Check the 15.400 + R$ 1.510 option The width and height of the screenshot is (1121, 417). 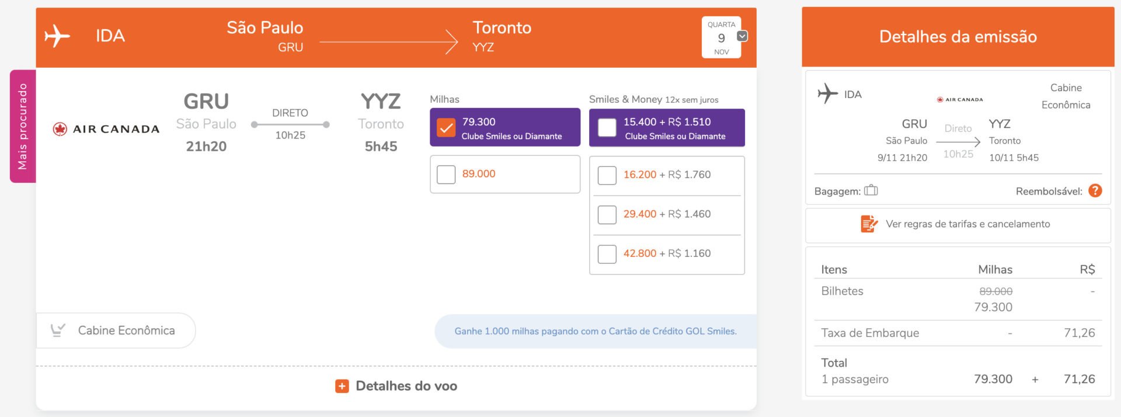607,127
